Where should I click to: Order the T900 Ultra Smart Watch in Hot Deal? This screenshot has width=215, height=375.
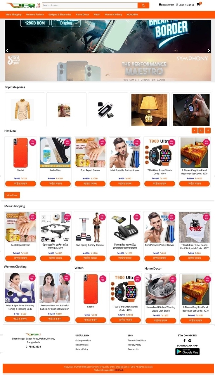pos(159,184)
